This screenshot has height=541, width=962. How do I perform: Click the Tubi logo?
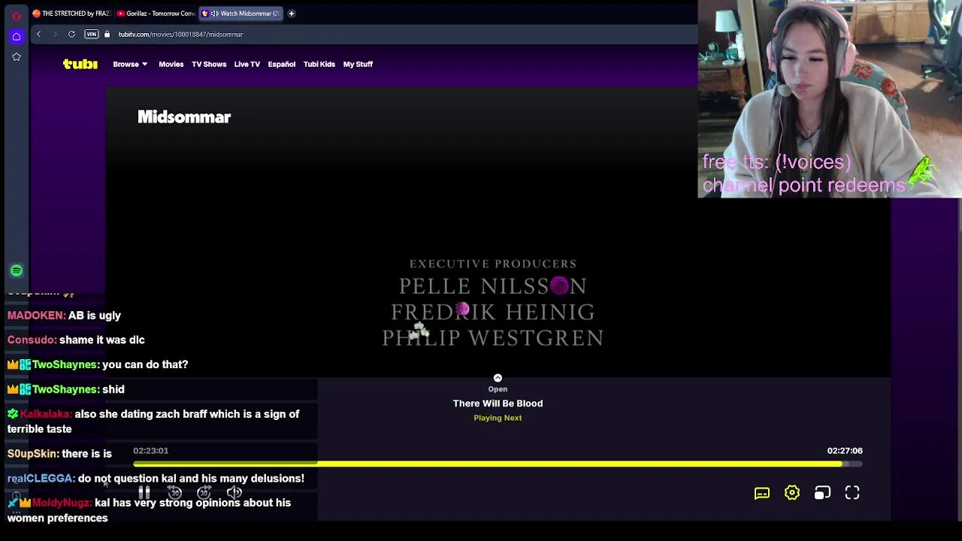(x=80, y=64)
